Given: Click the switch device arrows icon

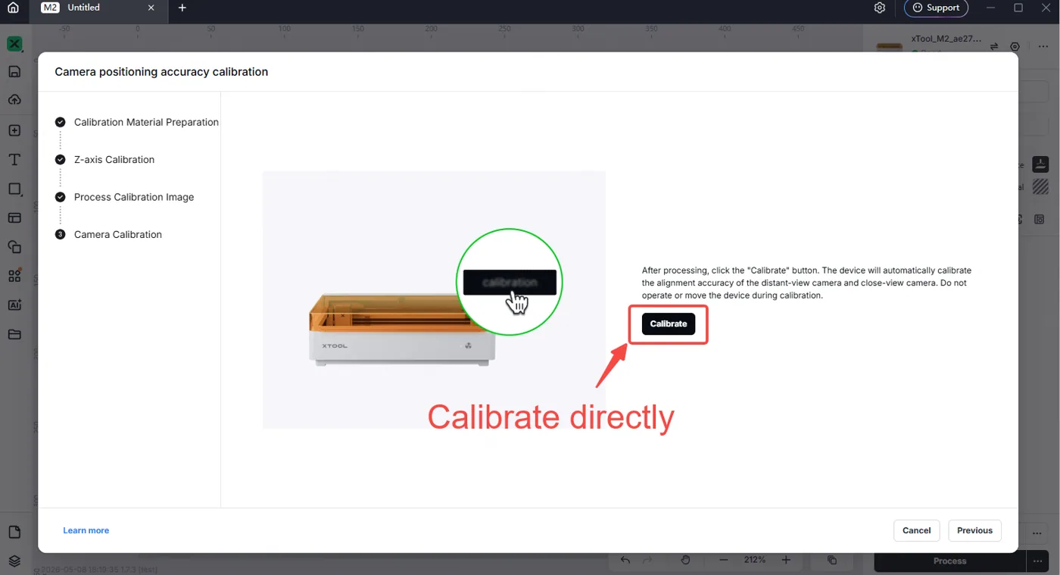Looking at the screenshot, I should (x=994, y=46).
